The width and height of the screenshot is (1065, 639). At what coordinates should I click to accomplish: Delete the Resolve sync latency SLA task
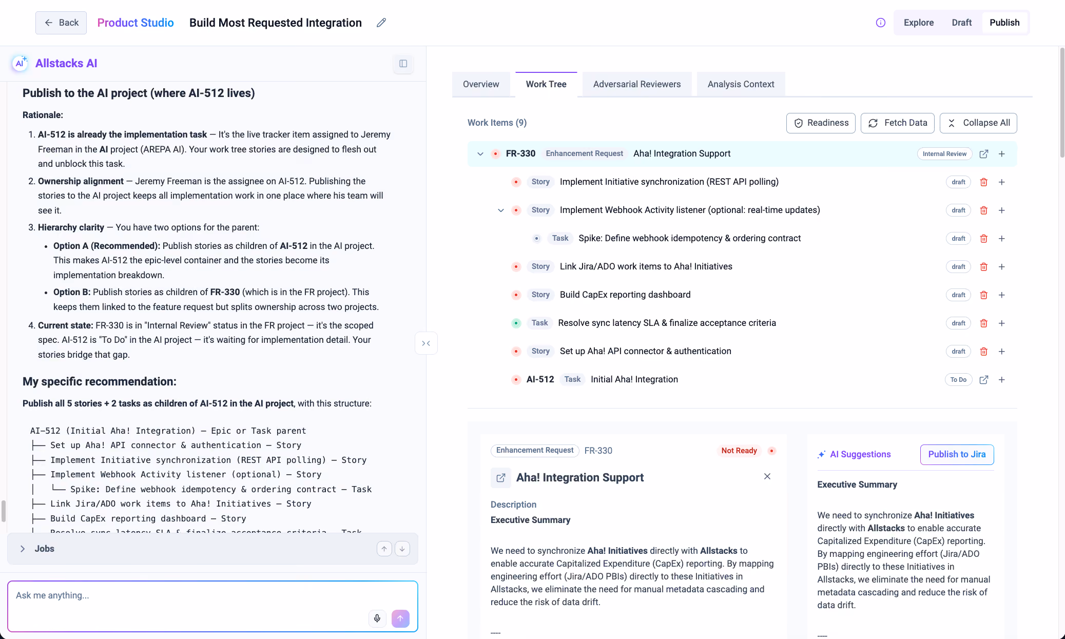[x=984, y=323]
